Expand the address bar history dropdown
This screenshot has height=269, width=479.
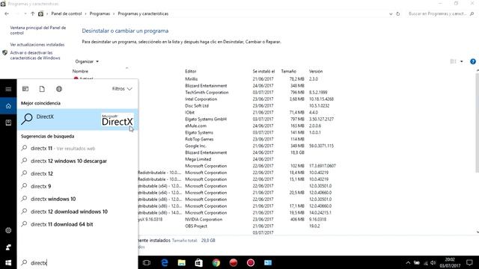(x=391, y=13)
